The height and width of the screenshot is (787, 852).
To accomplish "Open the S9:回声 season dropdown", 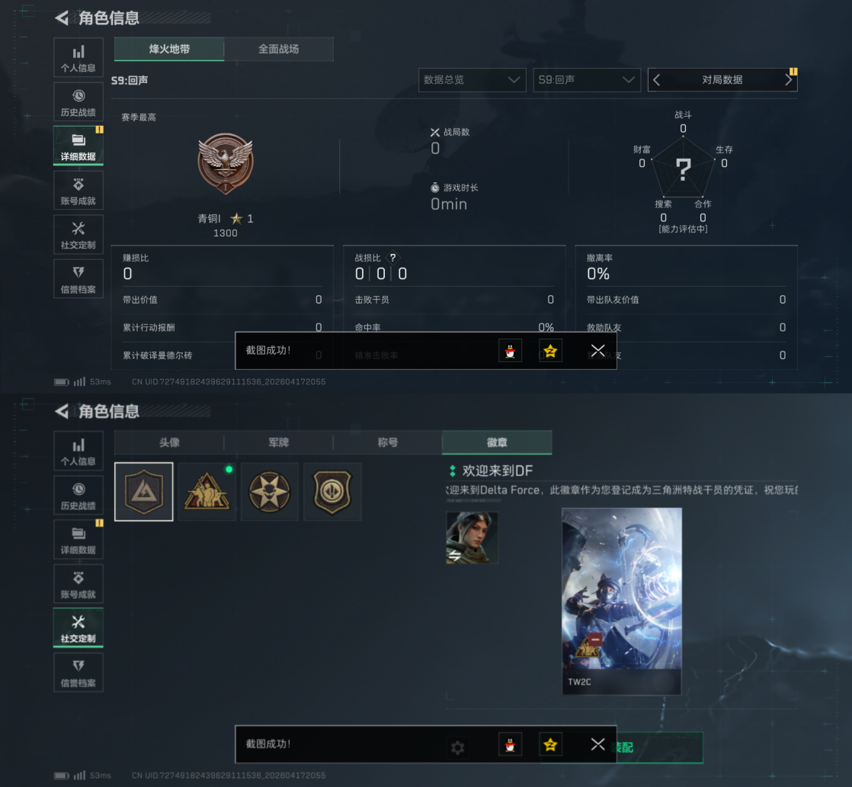I will pyautogui.click(x=586, y=80).
